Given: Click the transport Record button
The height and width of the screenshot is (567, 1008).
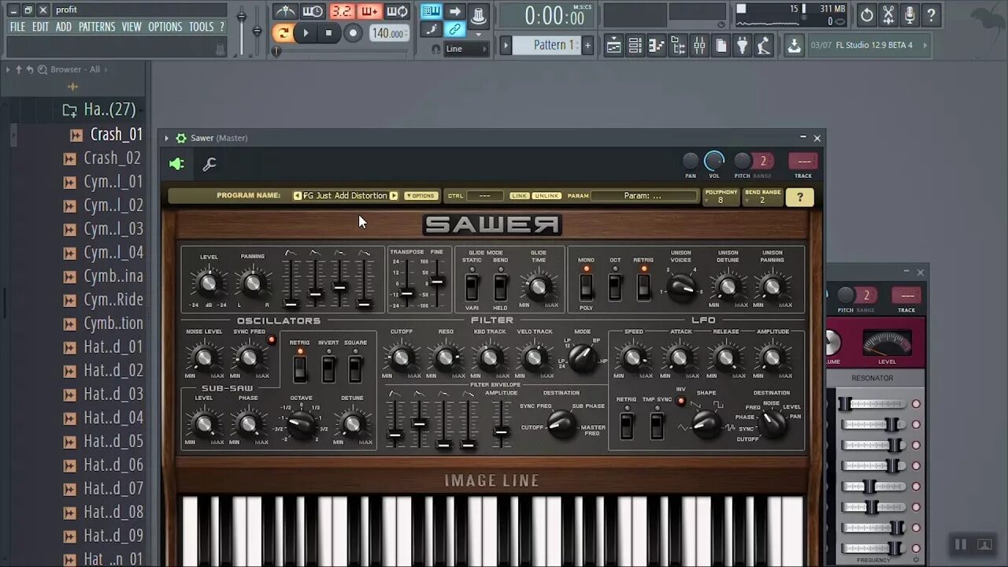Looking at the screenshot, I should click(x=354, y=33).
